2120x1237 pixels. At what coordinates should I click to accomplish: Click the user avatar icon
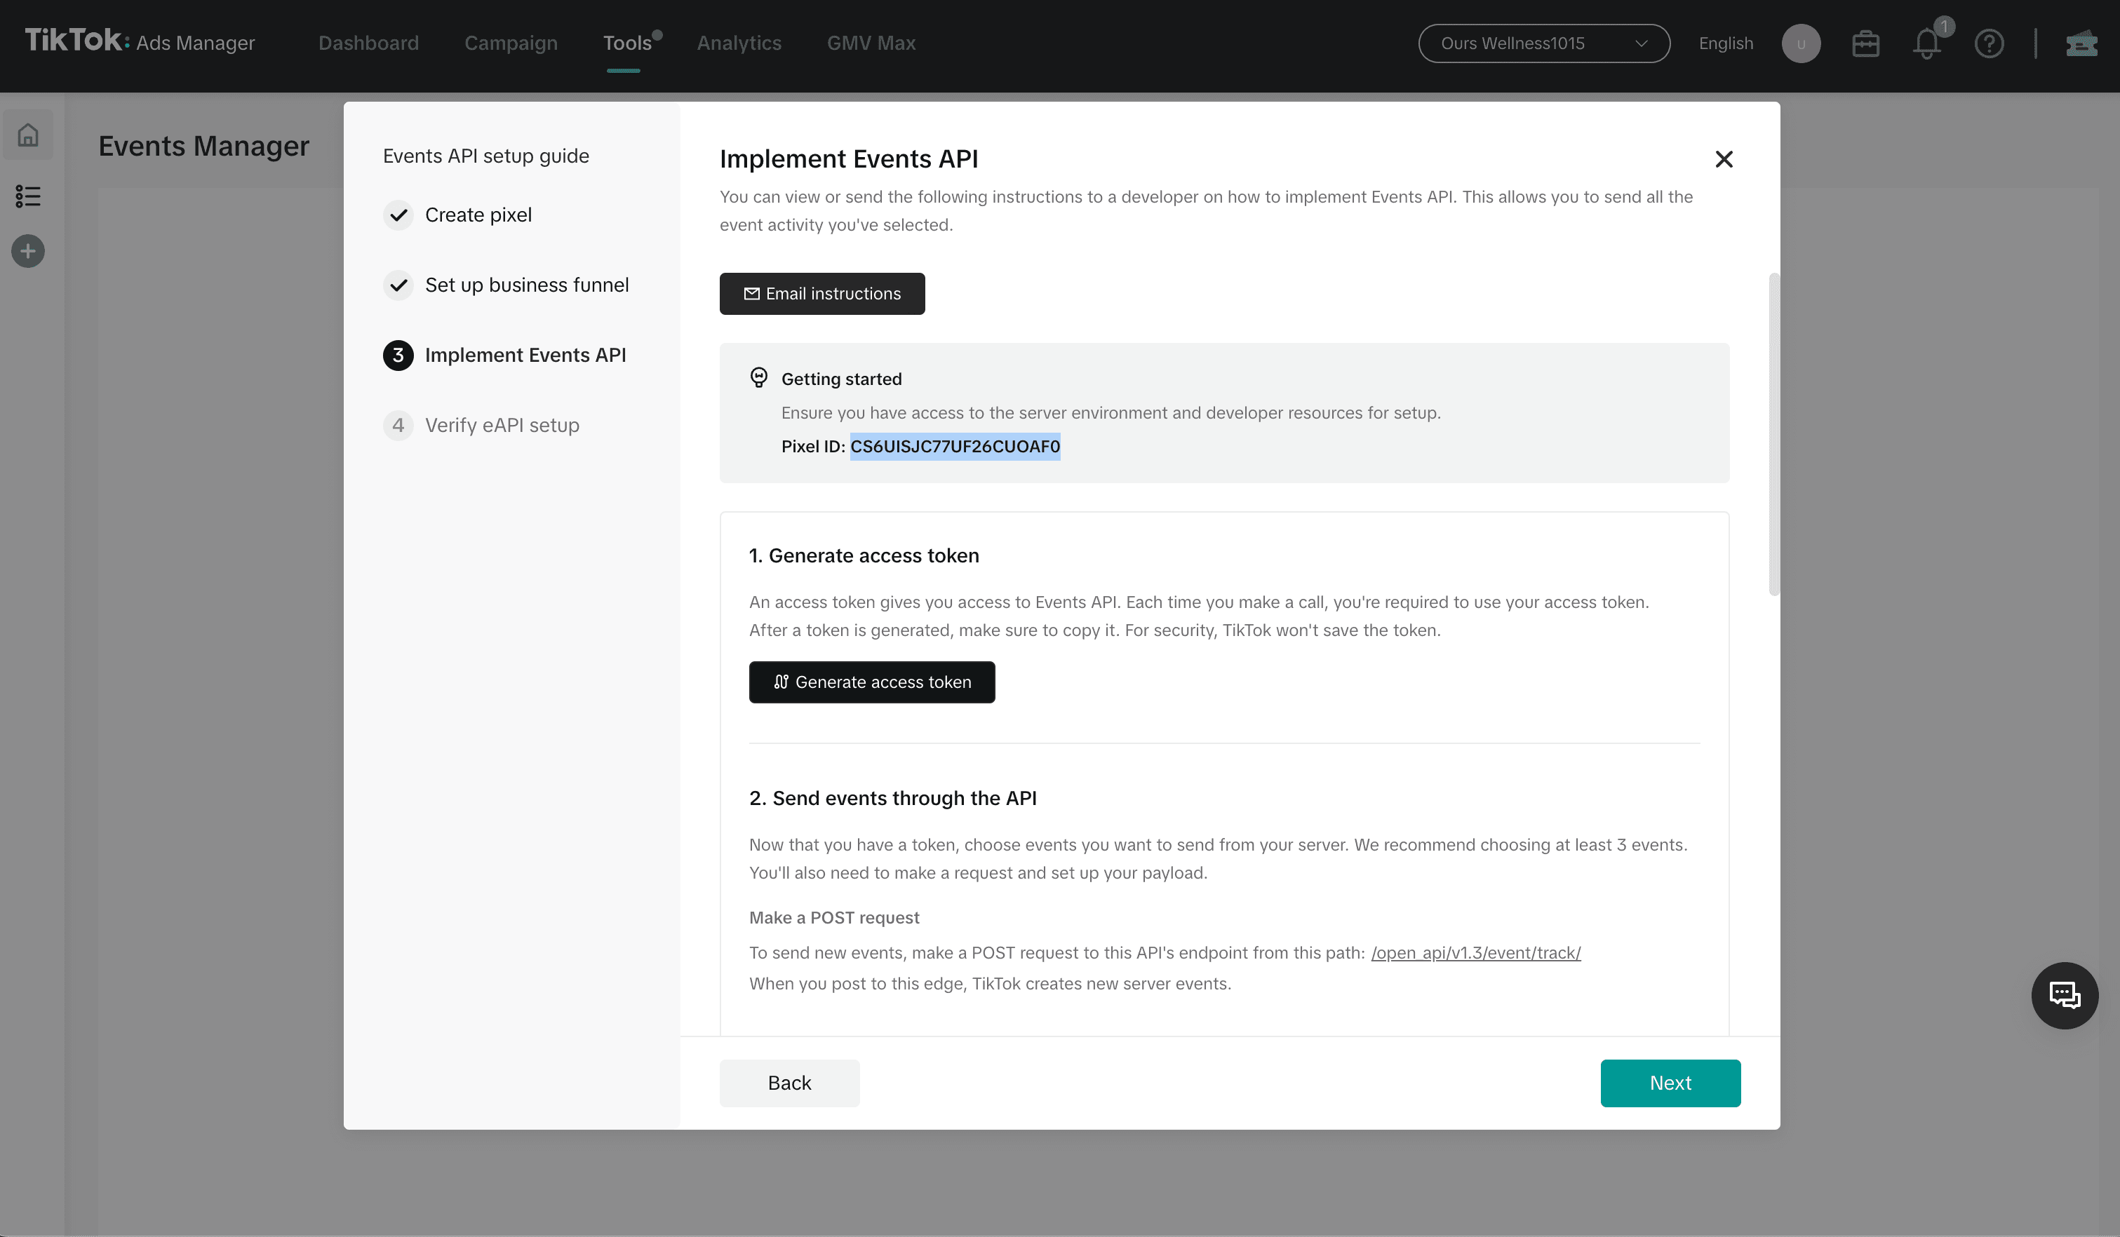click(x=1800, y=43)
